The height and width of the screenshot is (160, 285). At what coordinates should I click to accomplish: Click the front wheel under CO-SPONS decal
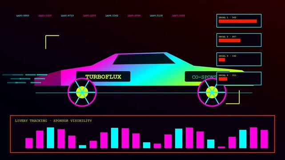(x=212, y=92)
